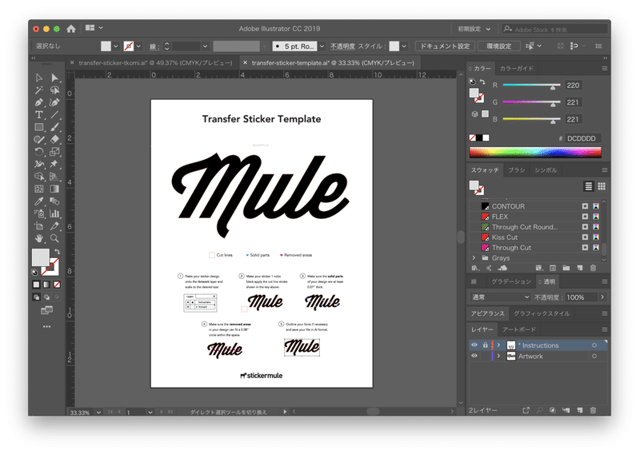
Task: Open the ブラシ tab
Action: click(516, 170)
